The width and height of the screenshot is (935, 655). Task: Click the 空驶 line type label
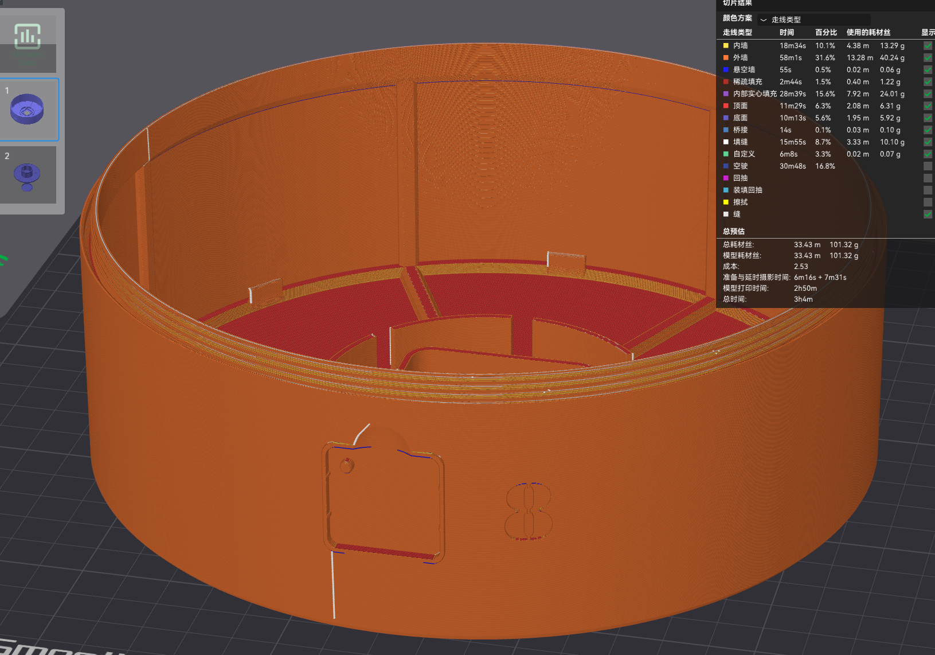(x=740, y=166)
